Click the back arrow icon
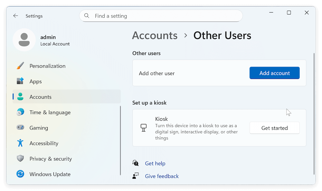 (15, 16)
